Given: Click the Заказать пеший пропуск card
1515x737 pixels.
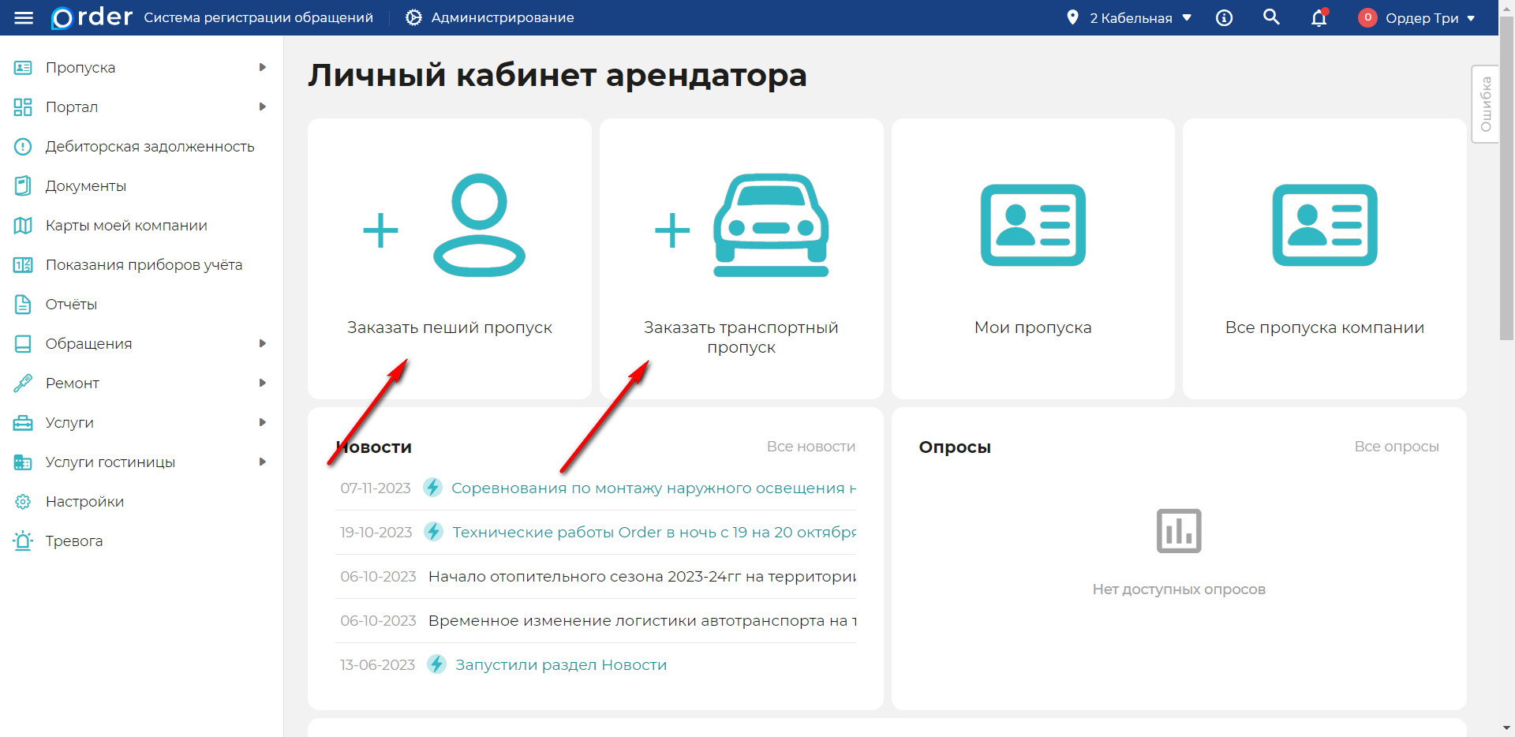Looking at the screenshot, I should [x=449, y=258].
